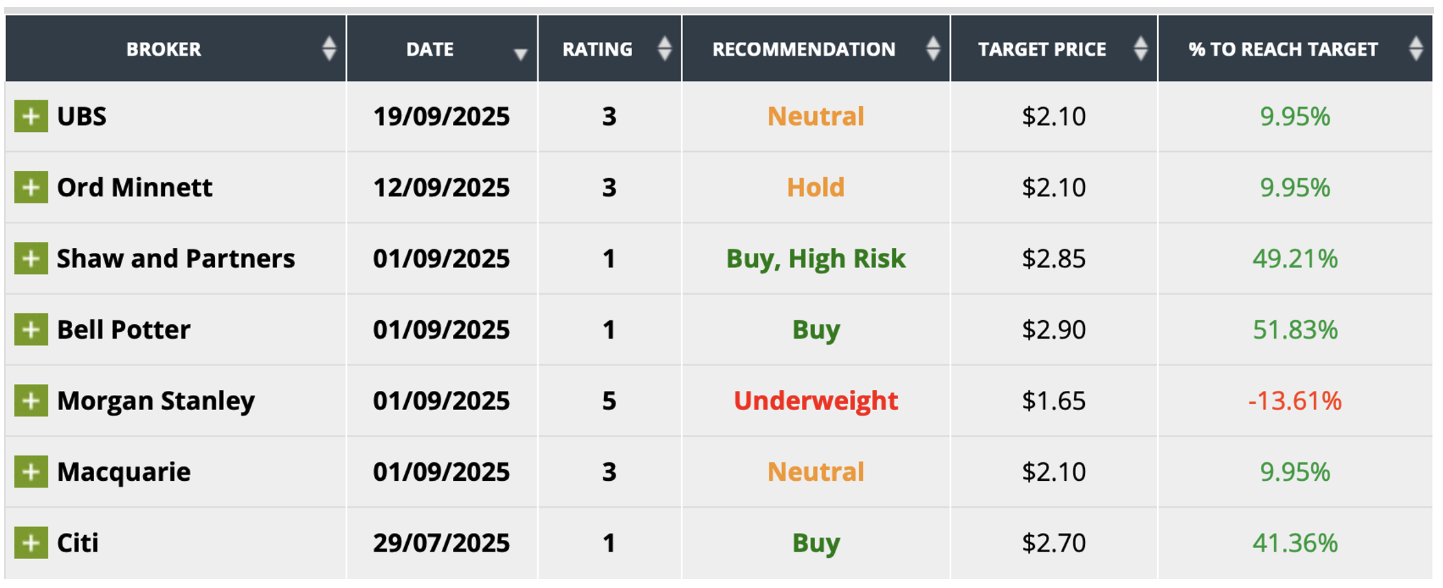
Task: Click the -13.61% to reach target value
Action: tap(1295, 400)
